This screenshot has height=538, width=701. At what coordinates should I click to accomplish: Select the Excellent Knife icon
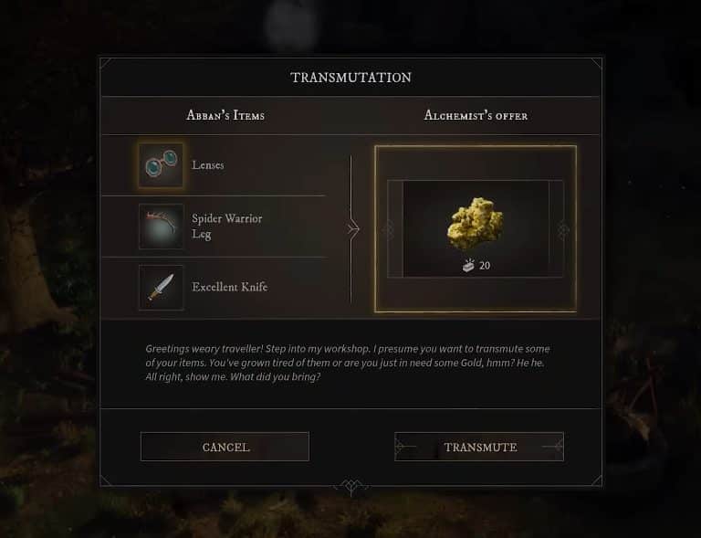(x=161, y=288)
